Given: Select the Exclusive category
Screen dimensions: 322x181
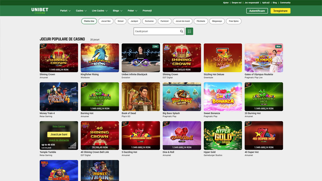Looking at the screenshot, I should [x=149, y=21].
